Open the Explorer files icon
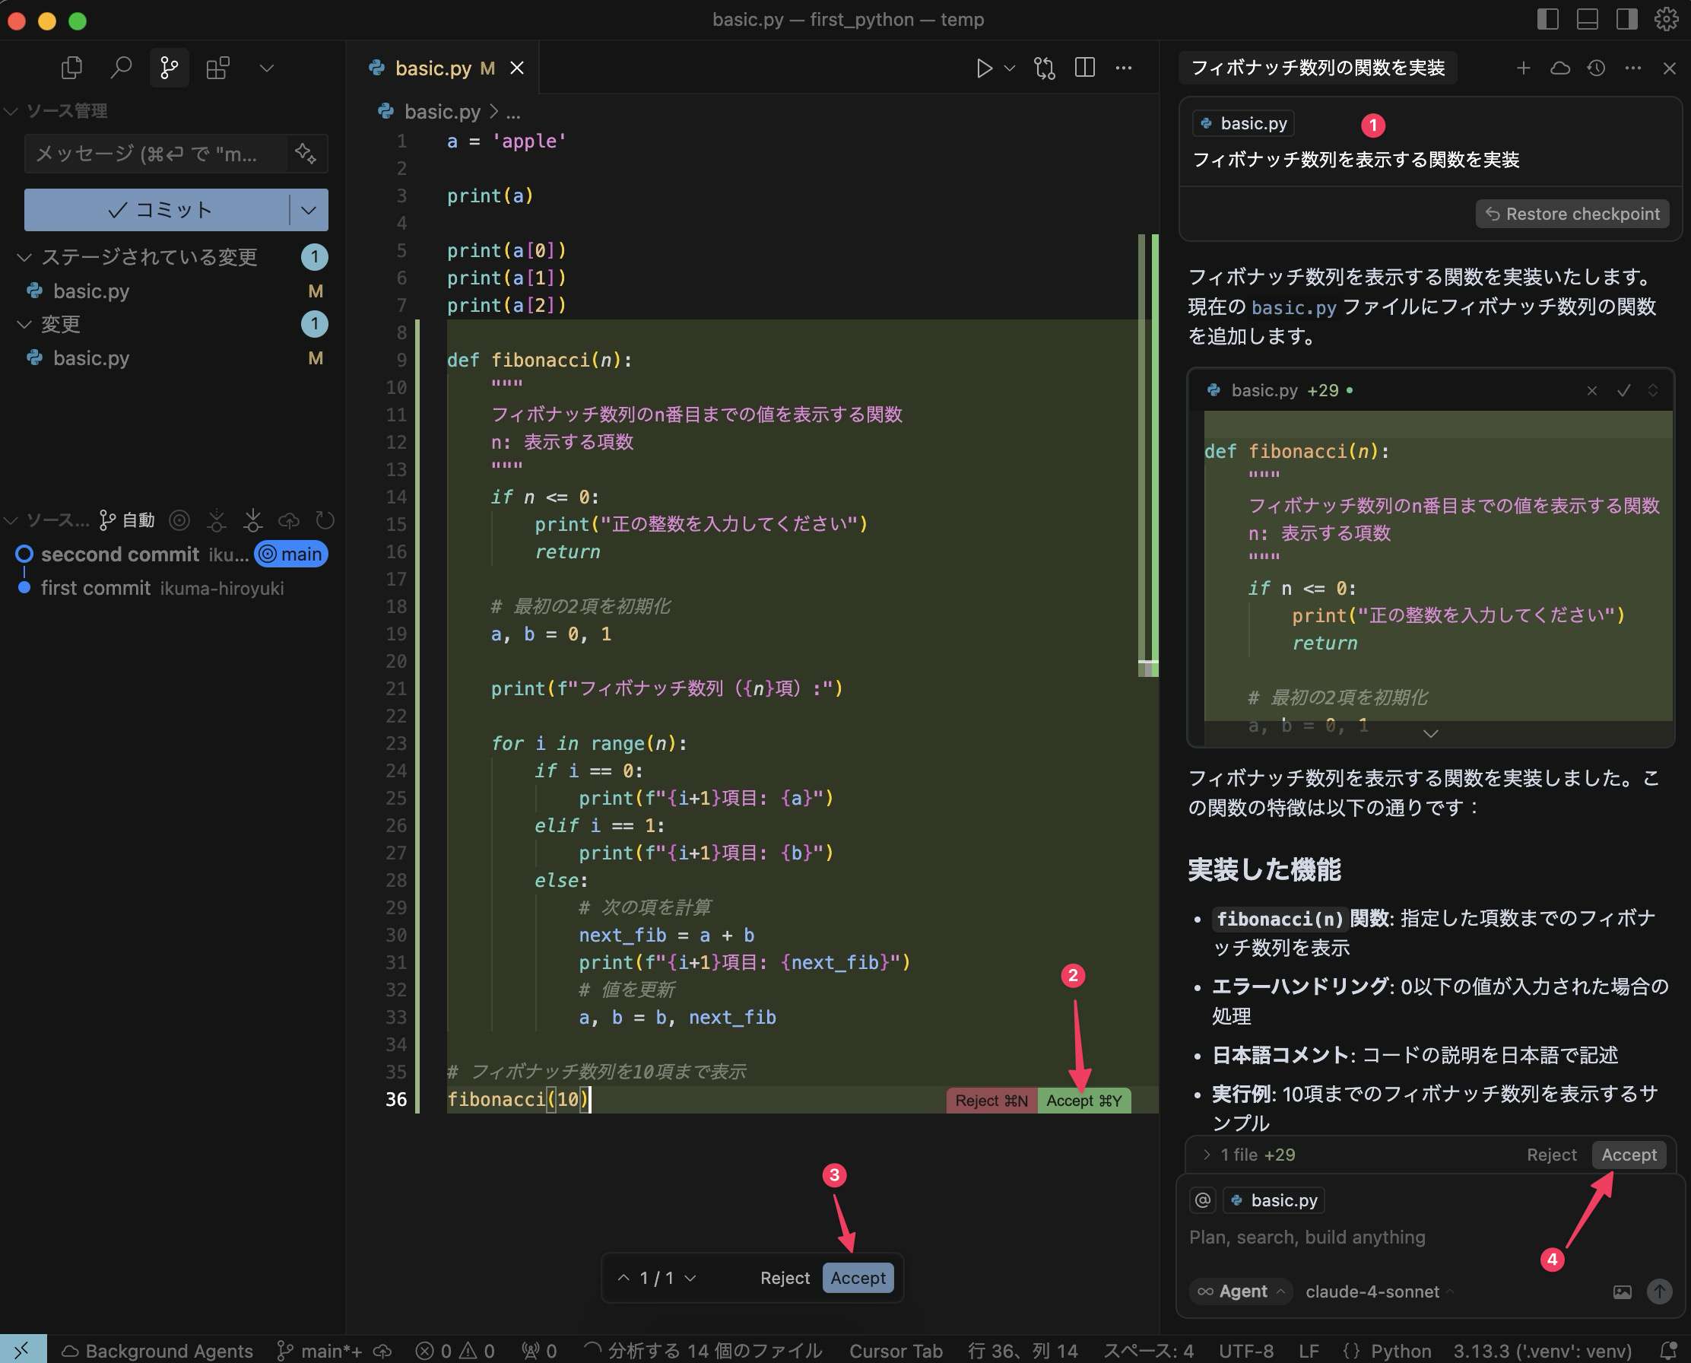 click(x=71, y=68)
